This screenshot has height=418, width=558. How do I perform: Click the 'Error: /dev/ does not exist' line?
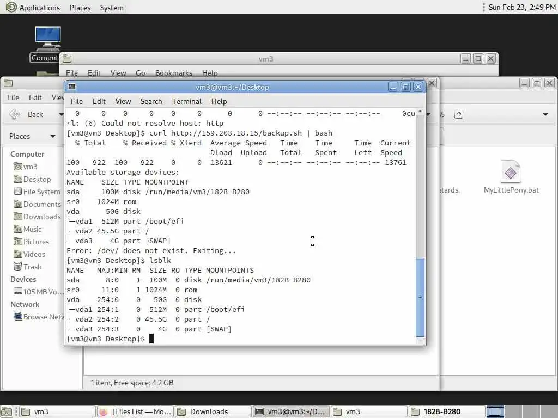click(151, 250)
